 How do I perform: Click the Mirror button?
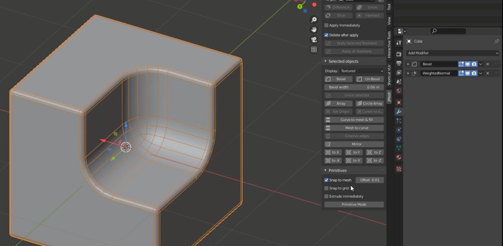pyautogui.click(x=354, y=144)
